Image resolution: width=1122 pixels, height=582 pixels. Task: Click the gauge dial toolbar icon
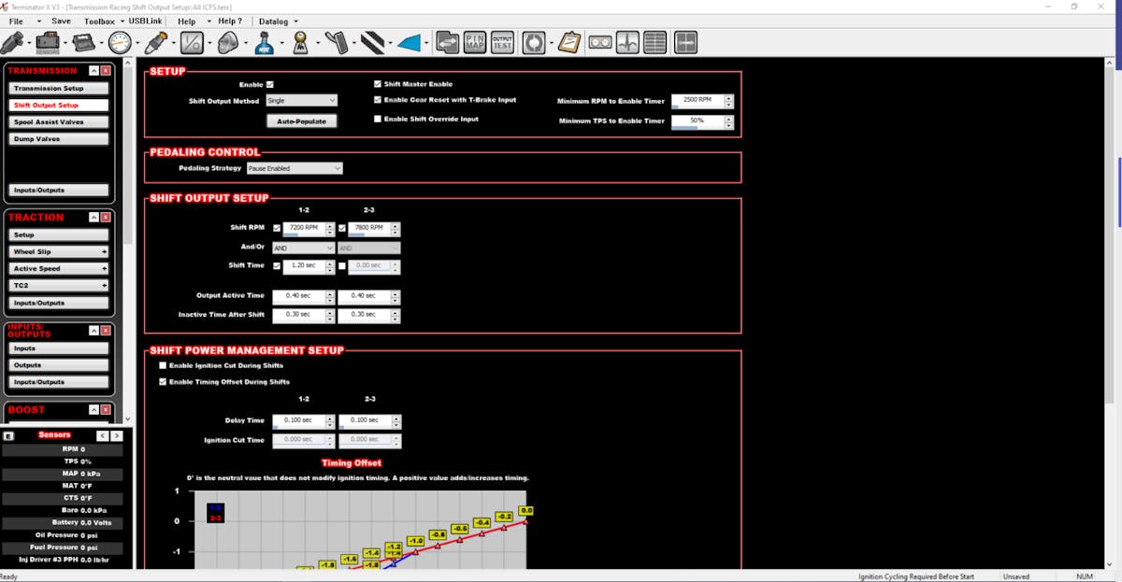coord(120,43)
